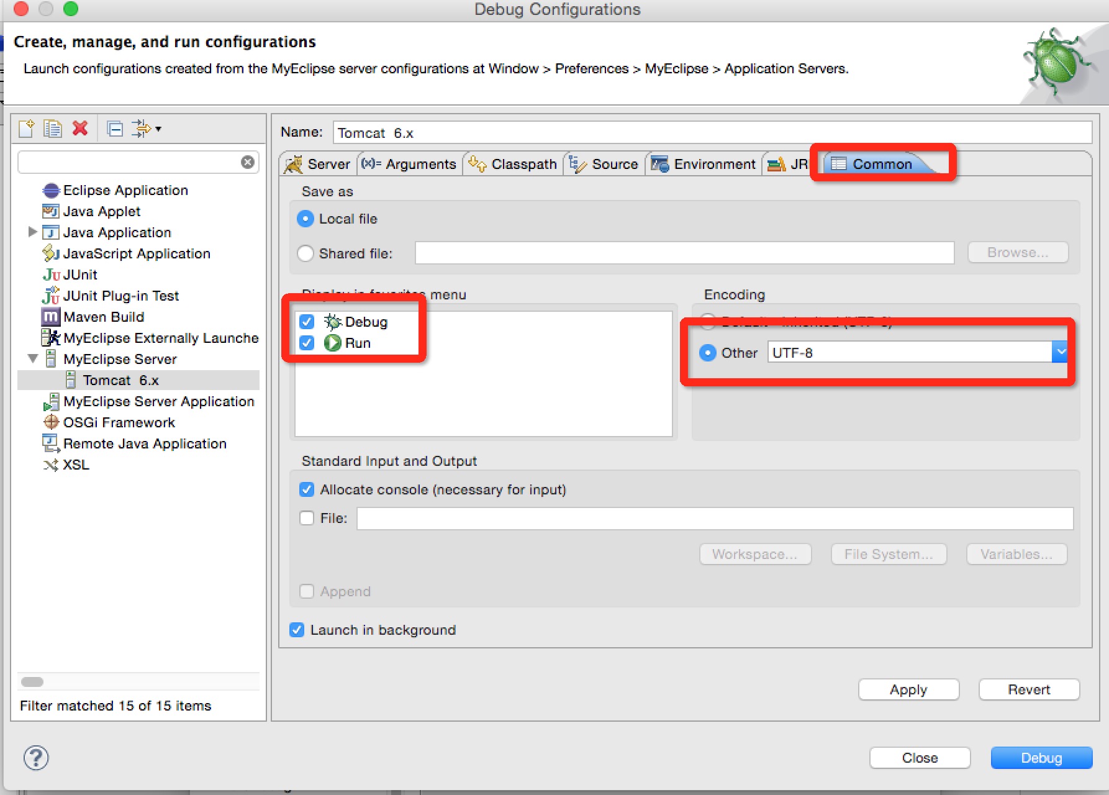Click the Close button
Screen dimensions: 1109x795
(x=920, y=758)
